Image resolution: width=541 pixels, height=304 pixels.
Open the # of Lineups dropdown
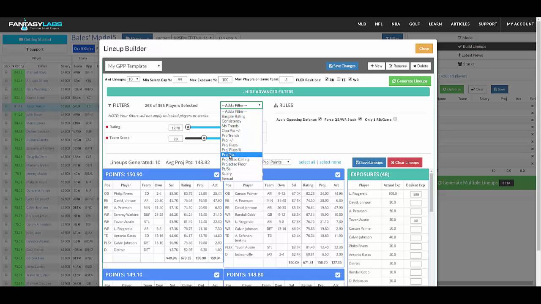tap(133, 79)
